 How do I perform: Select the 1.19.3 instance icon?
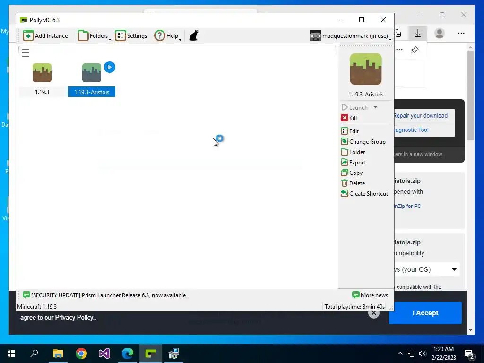[x=42, y=73]
